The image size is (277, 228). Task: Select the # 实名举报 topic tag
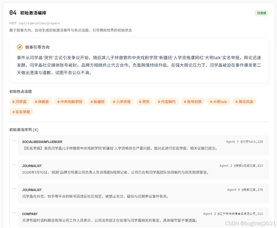point(21,112)
